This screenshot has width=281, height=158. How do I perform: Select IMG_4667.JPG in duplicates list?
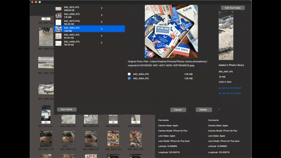point(89,36)
